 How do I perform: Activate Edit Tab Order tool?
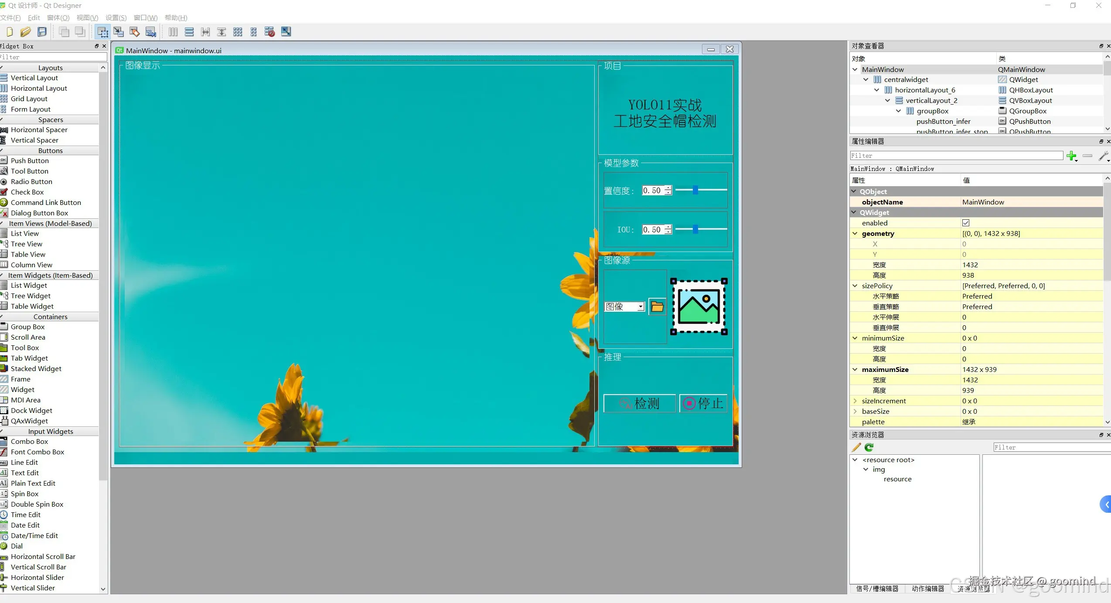[150, 32]
